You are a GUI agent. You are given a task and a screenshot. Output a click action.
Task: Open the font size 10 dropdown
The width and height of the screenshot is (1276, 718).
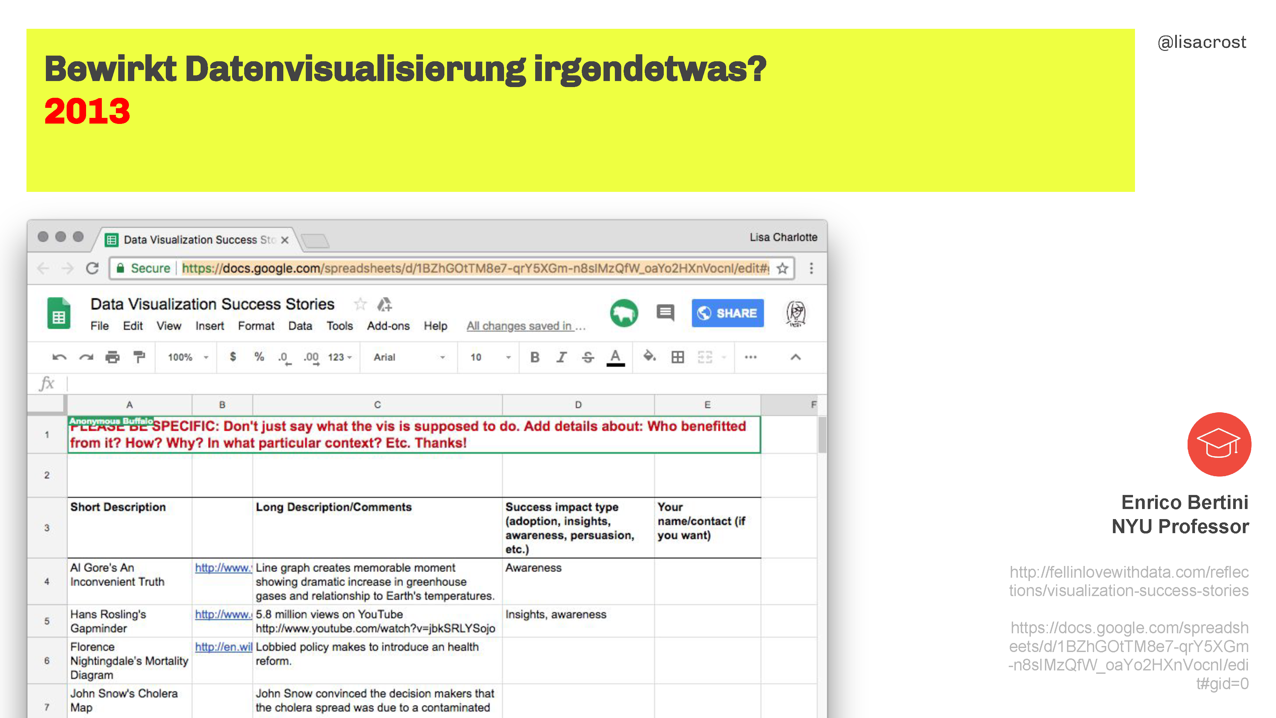pyautogui.click(x=490, y=357)
